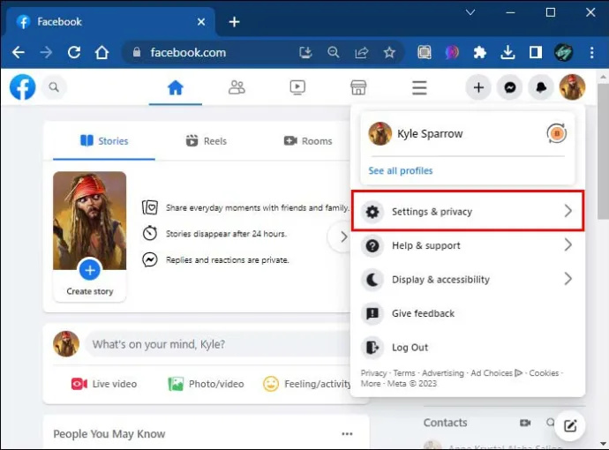Viewport: 609px width, 450px height.
Task: Click the Advertising footer link
Action: pyautogui.click(x=443, y=373)
